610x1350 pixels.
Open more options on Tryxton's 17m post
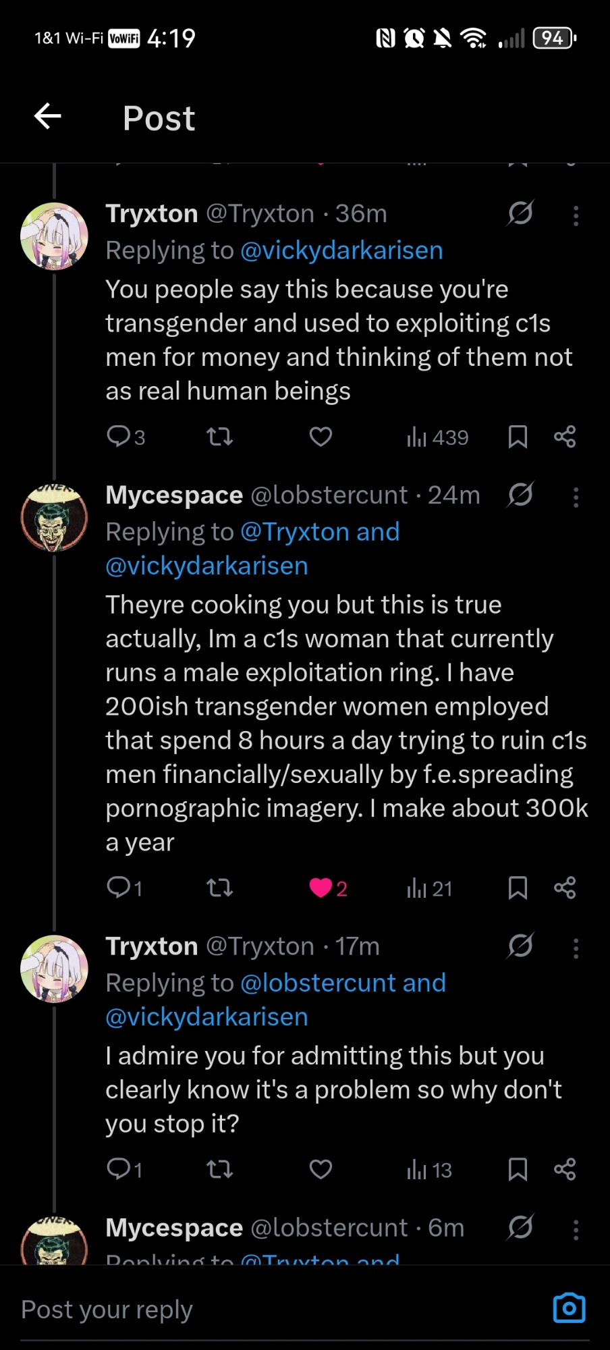pos(576,948)
